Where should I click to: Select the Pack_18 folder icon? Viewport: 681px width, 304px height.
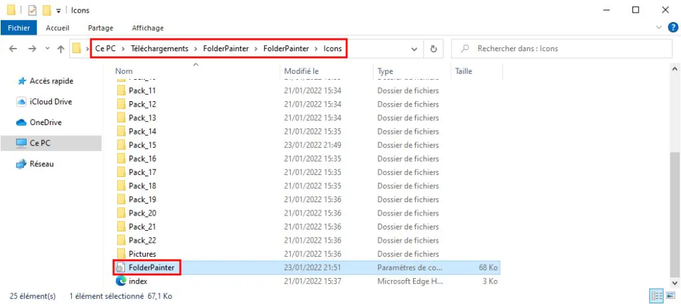121,186
